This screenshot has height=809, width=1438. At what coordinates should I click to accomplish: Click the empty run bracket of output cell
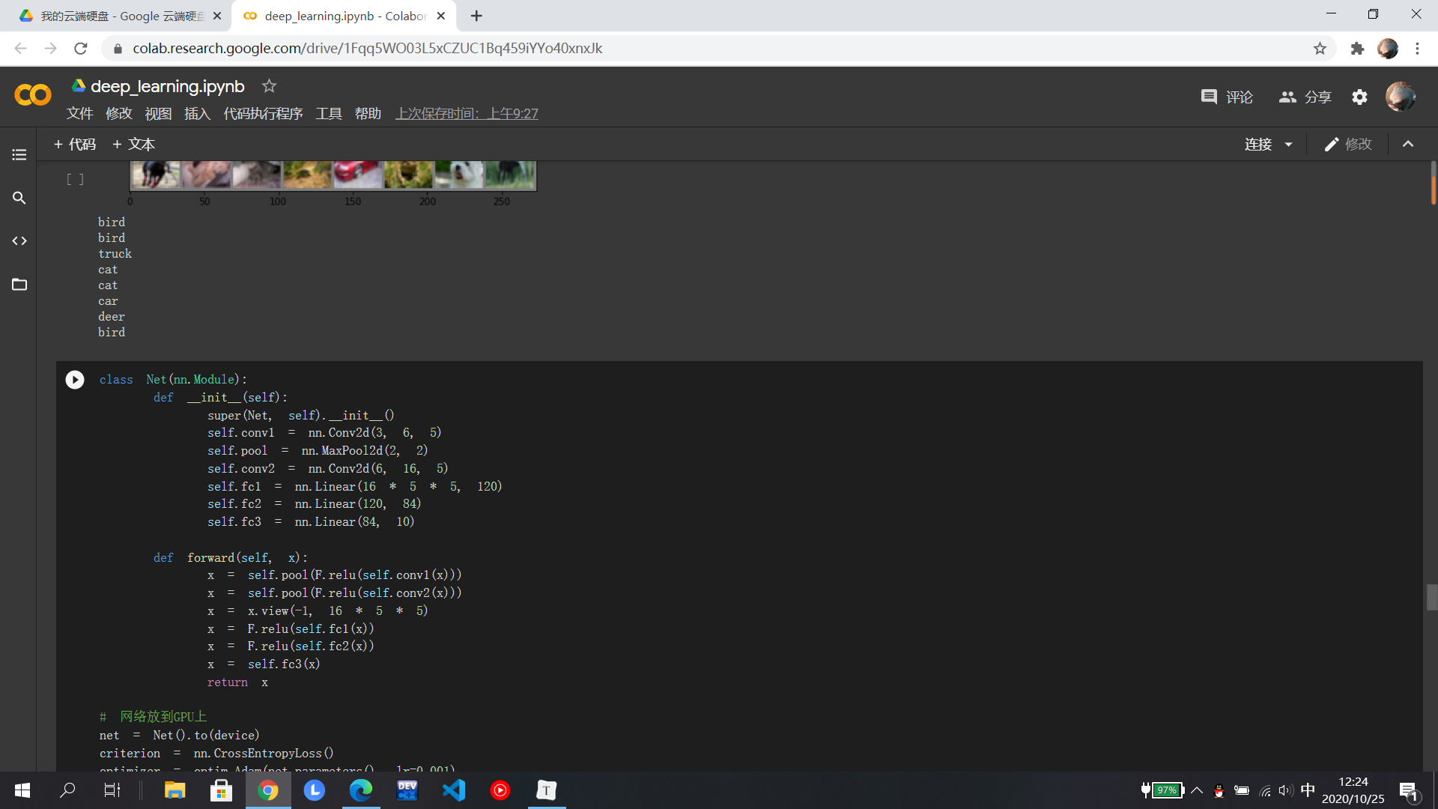pos(75,179)
